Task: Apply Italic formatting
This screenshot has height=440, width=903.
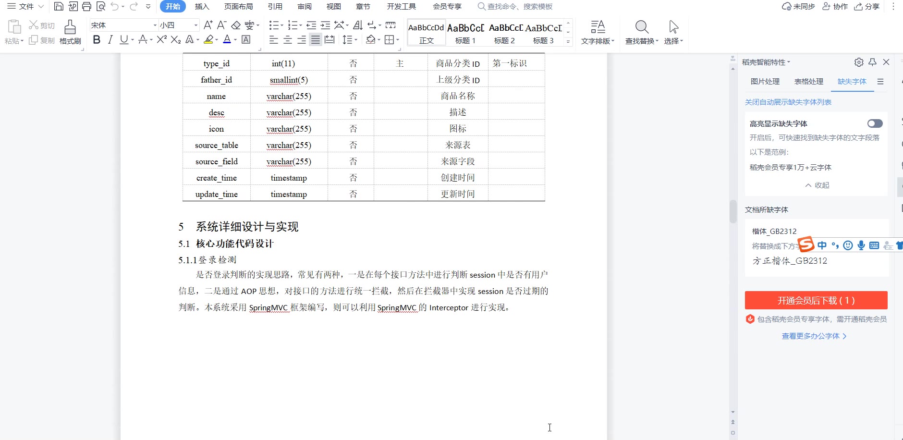Action: point(110,40)
